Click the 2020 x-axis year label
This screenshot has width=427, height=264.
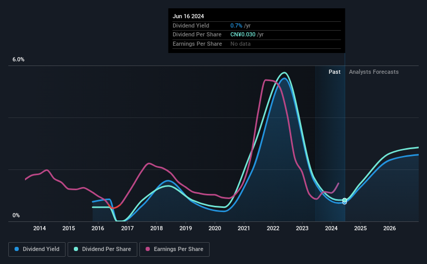pos(215,228)
